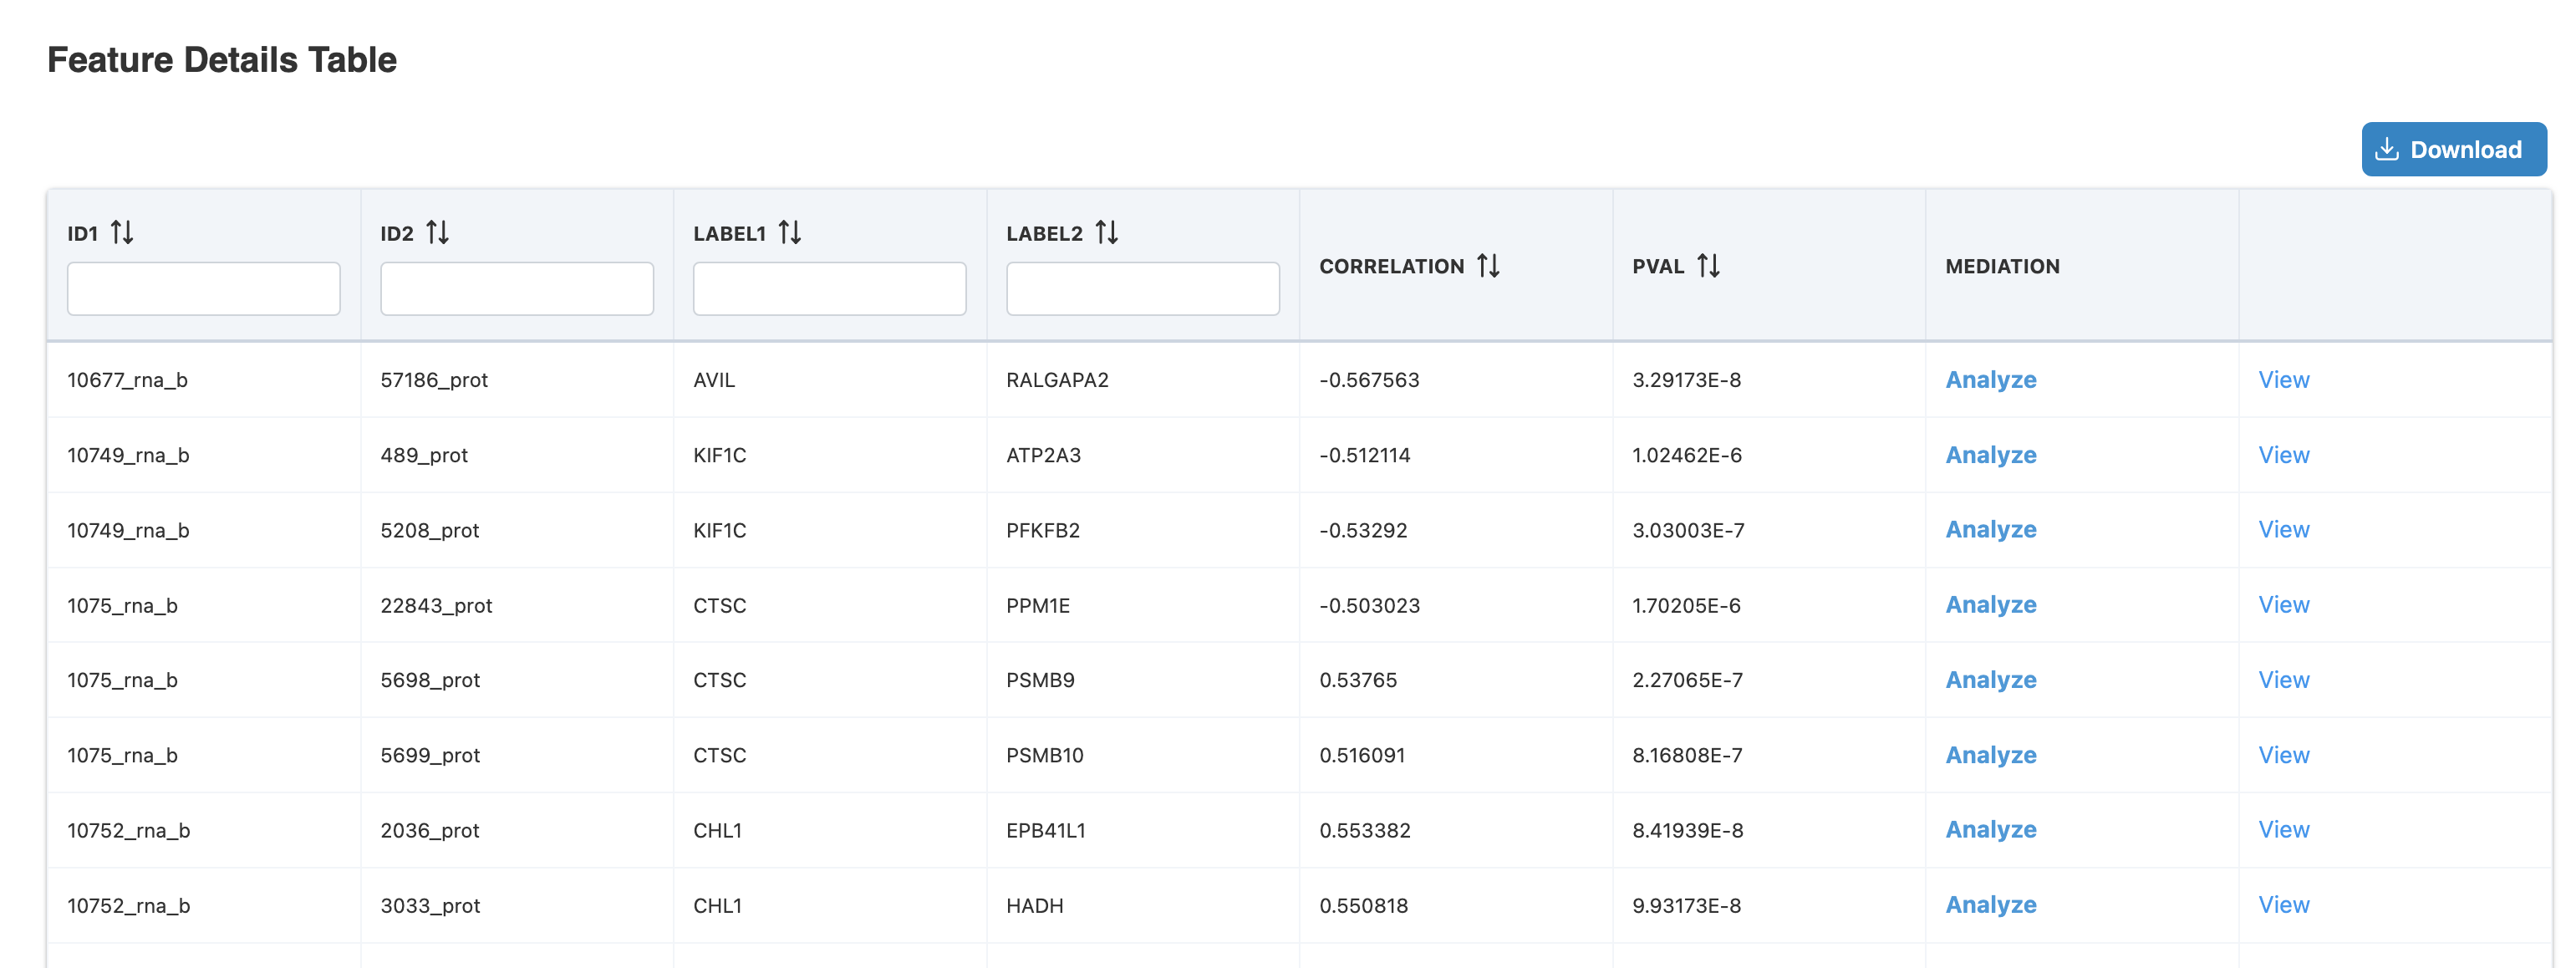Open Analyze for the AVIL and RALGAPA2 row
Viewport: 2576px width, 968px height.
click(x=1990, y=380)
